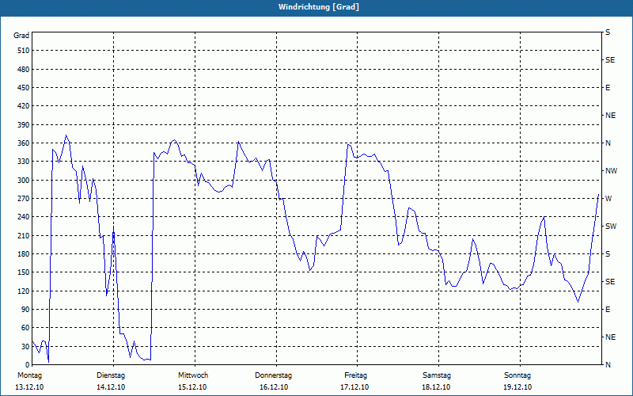Select the 19.12.10 date label
Image resolution: width=633 pixels, height=396 pixels.
[517, 387]
